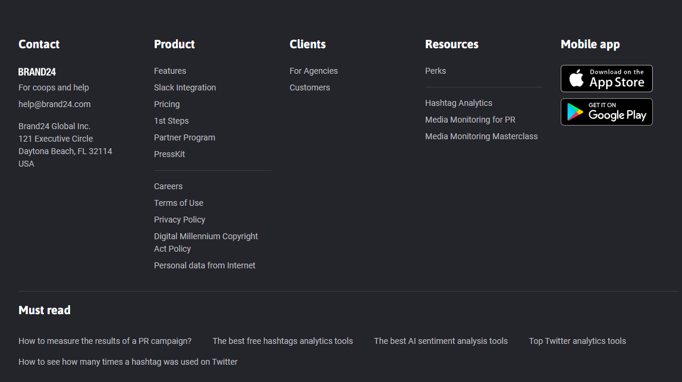Open the Careers page
Viewport: 682px width, 382px height.
(168, 186)
